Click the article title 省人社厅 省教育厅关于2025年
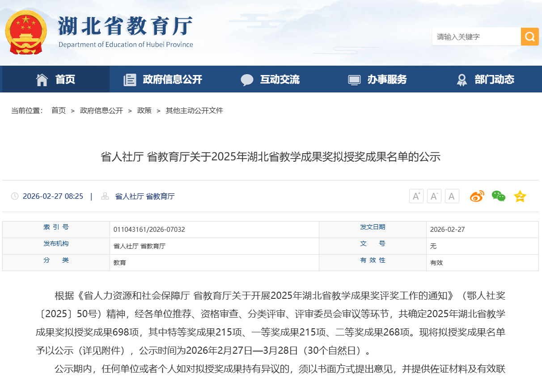This screenshot has height=381, width=542. pos(271,157)
